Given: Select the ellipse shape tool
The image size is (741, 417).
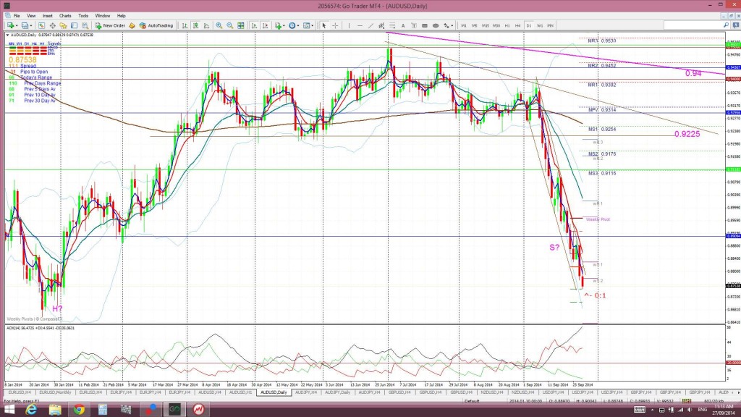Looking at the screenshot, I should (x=436, y=25).
